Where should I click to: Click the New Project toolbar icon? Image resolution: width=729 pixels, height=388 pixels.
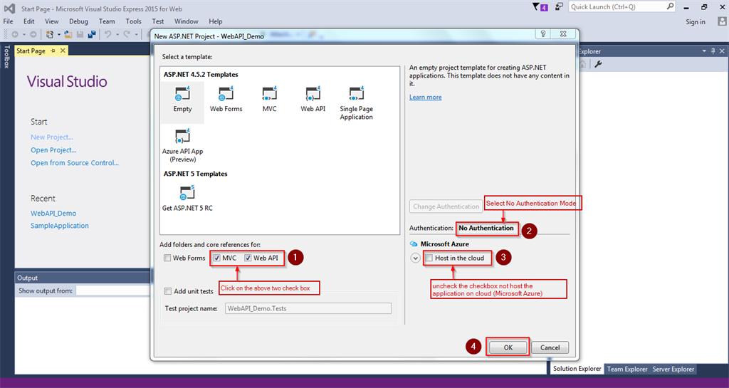pos(49,34)
